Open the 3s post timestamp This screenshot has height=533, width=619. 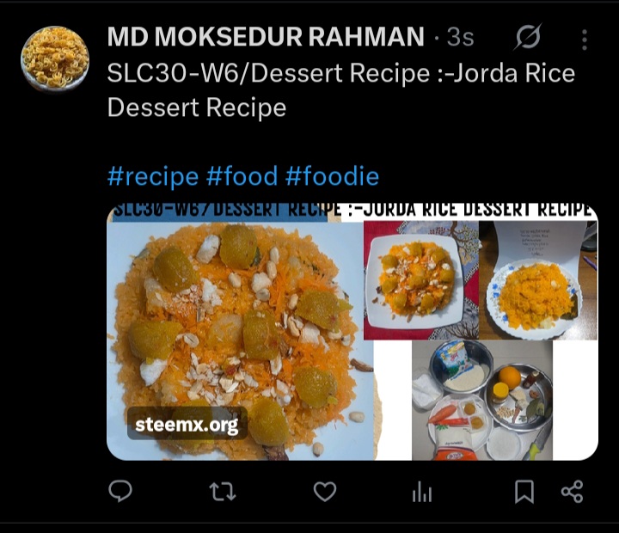pos(460,38)
